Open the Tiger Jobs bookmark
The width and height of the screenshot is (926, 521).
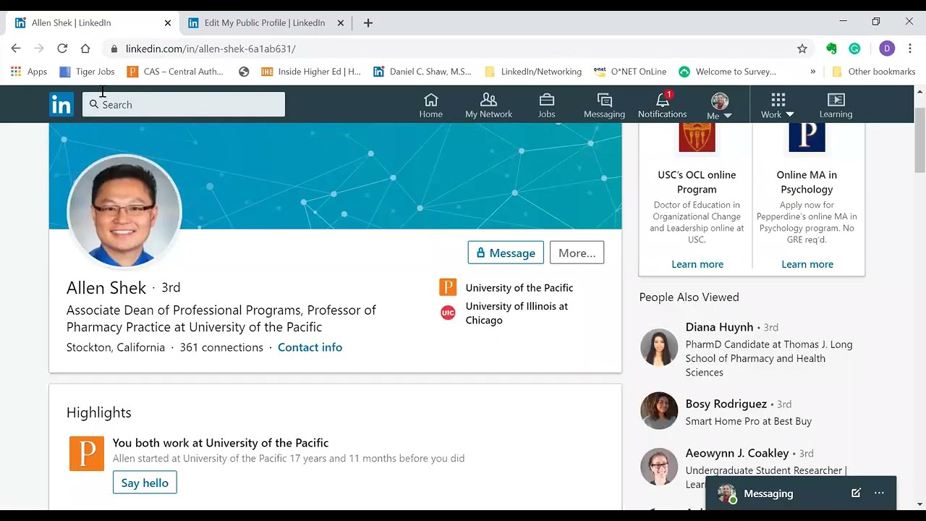click(87, 72)
